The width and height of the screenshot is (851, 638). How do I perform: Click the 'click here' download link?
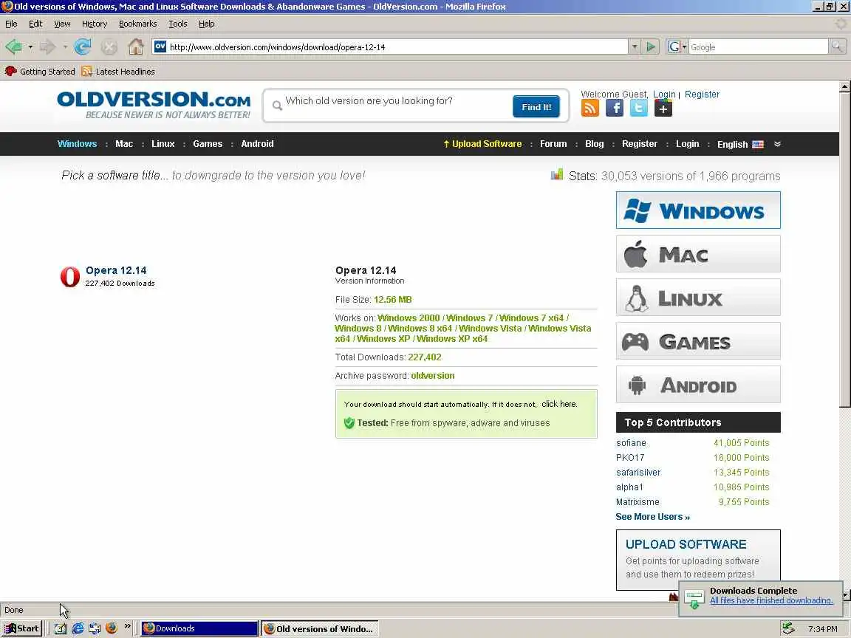559,404
